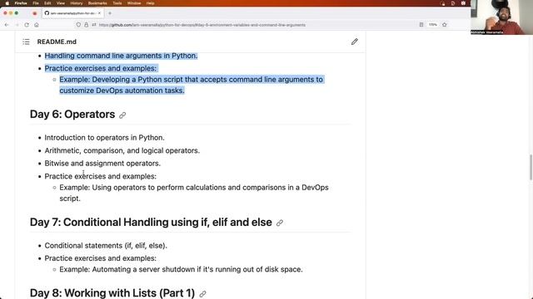The image size is (533, 299).
Task: Open the Firefox menu in the menu bar
Action: point(21,3)
